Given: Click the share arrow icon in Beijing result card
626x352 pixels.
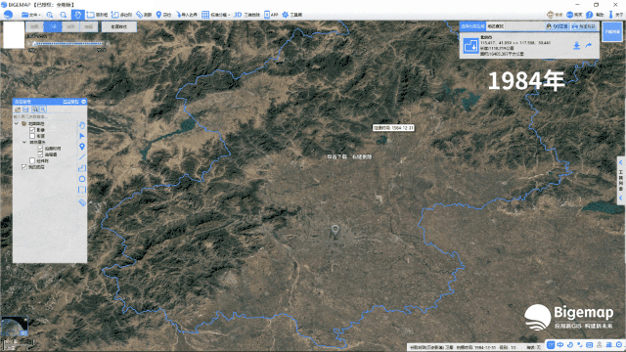Looking at the screenshot, I should tap(589, 46).
